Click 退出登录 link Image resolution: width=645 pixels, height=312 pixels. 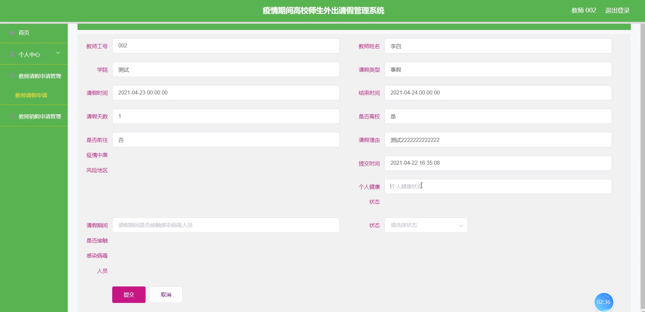pyautogui.click(x=617, y=10)
